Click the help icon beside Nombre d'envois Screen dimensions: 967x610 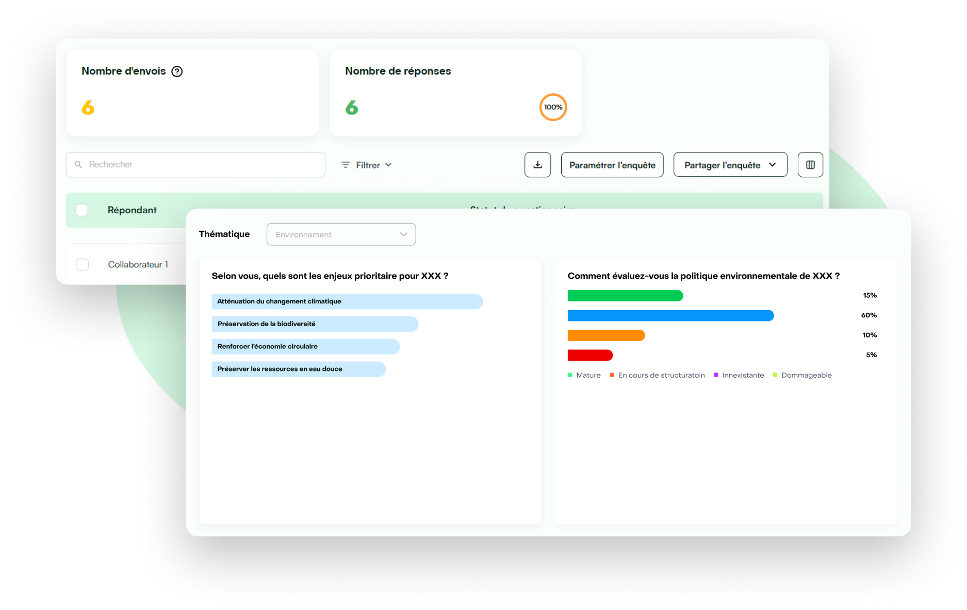coord(177,72)
